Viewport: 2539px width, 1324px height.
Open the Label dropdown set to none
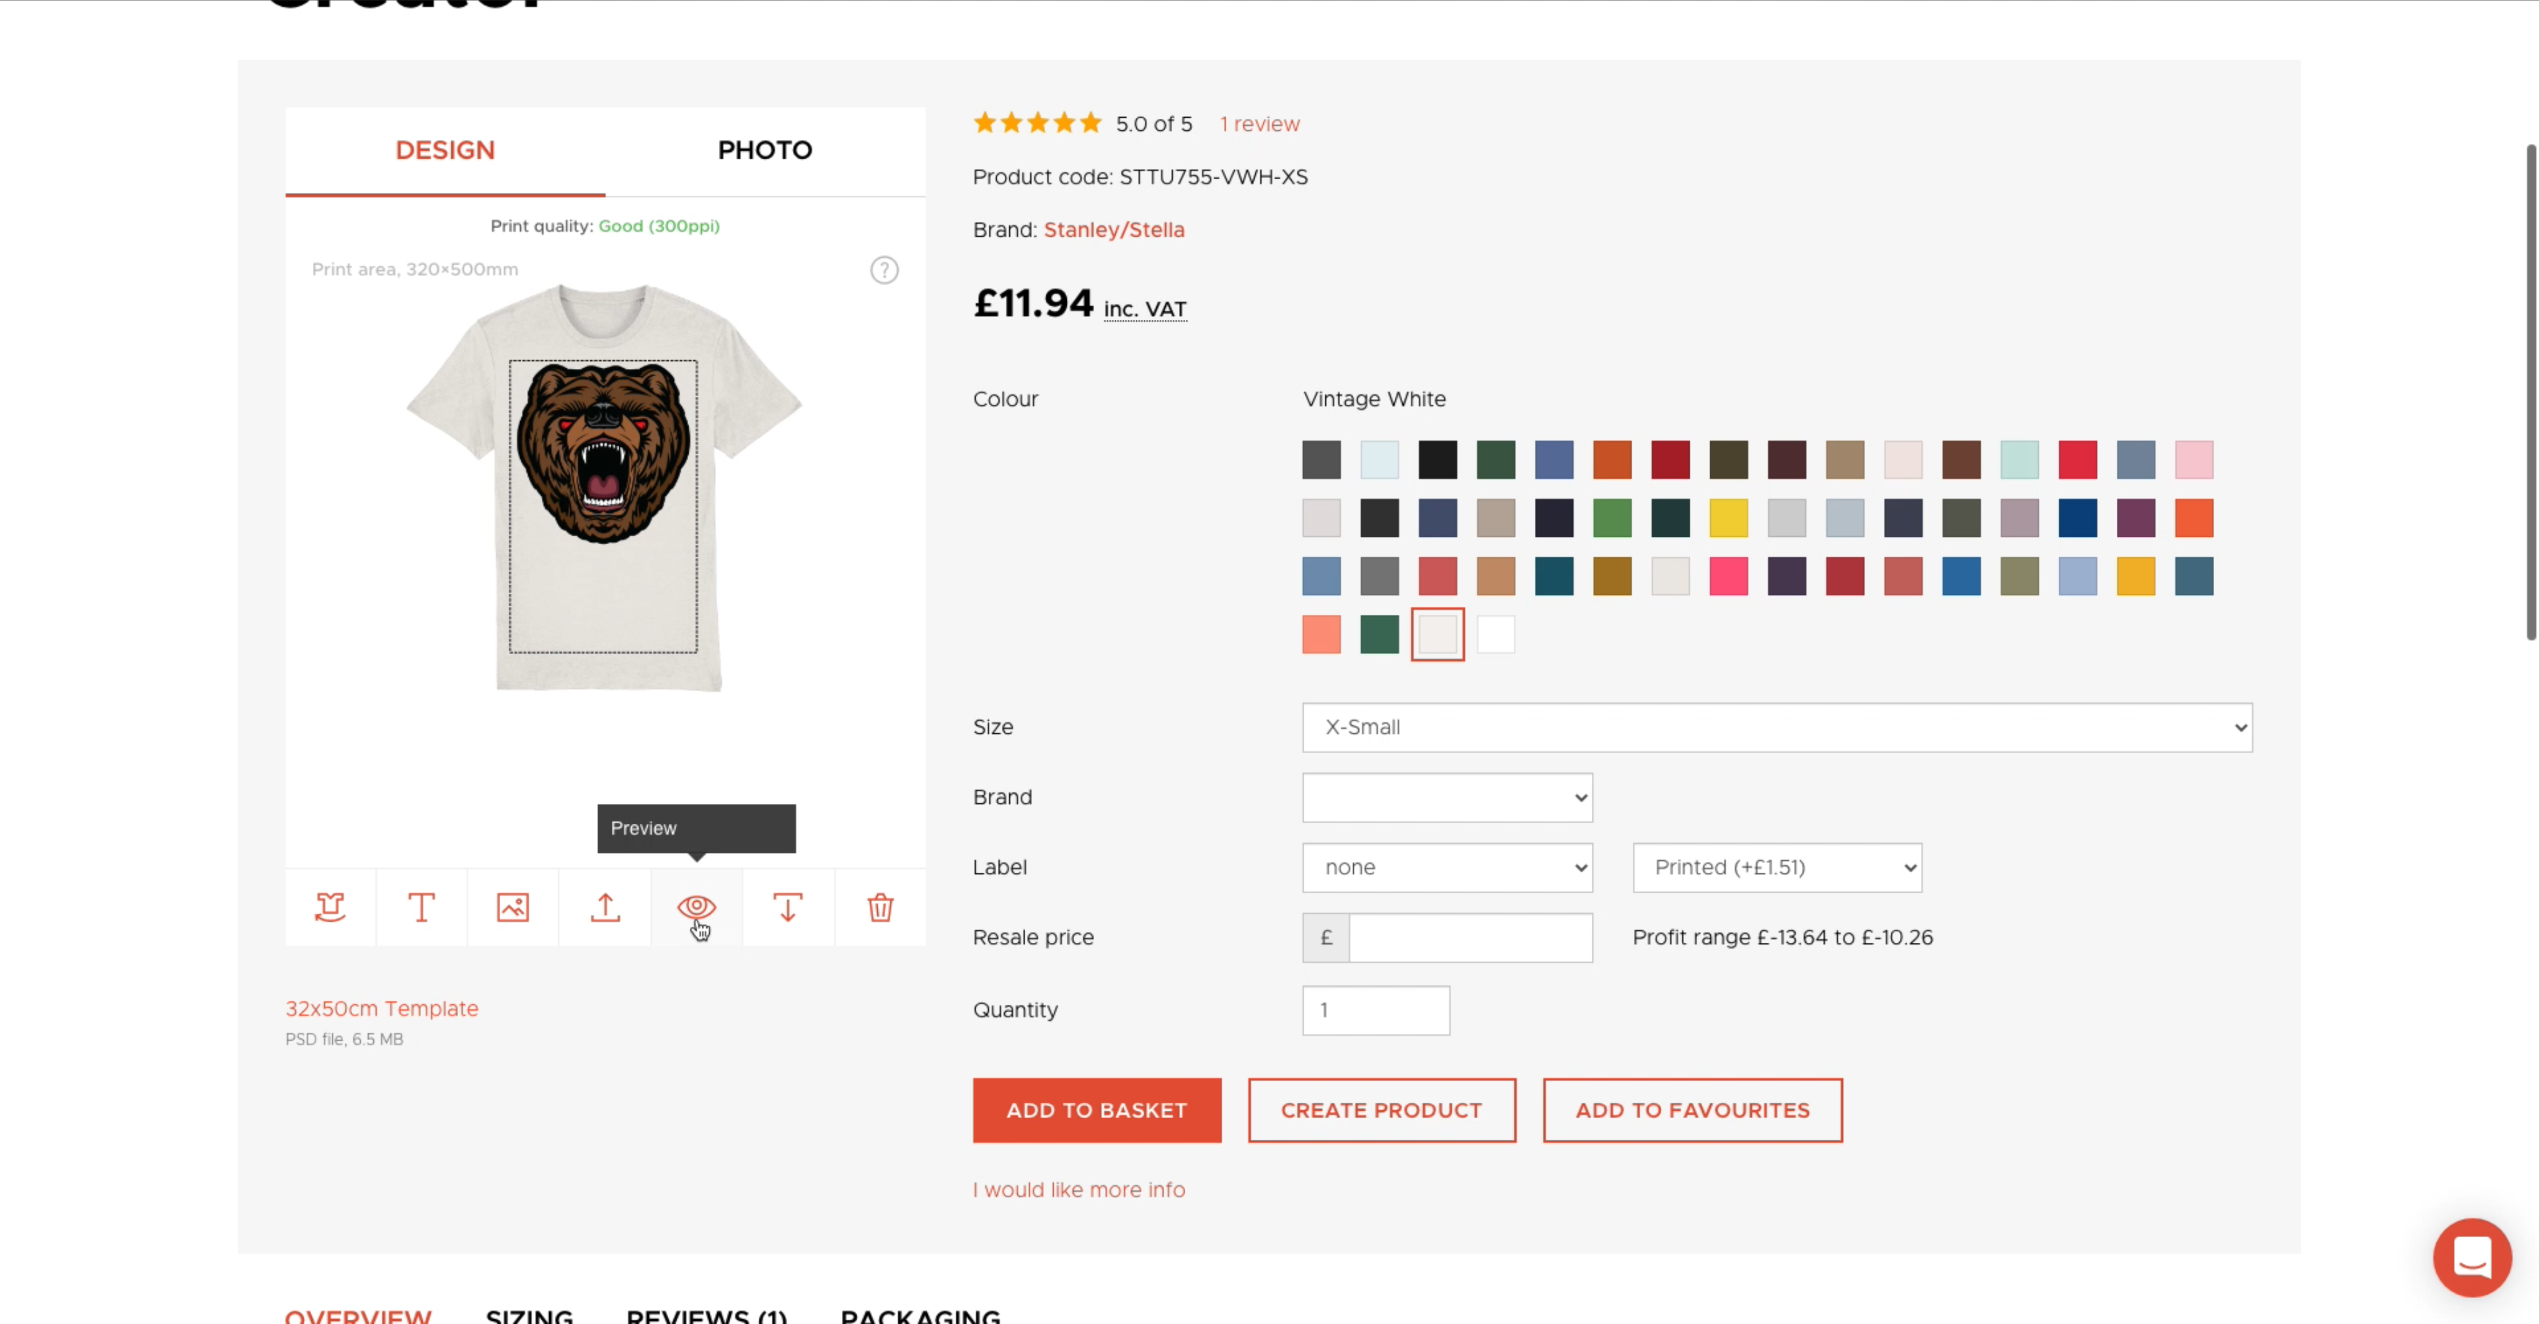coord(1446,868)
